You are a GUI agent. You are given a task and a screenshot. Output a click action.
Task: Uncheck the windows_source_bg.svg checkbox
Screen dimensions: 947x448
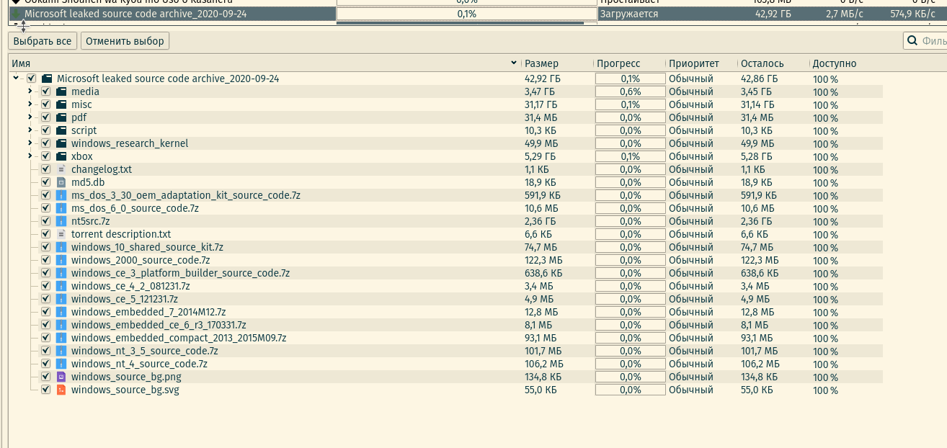(x=46, y=390)
